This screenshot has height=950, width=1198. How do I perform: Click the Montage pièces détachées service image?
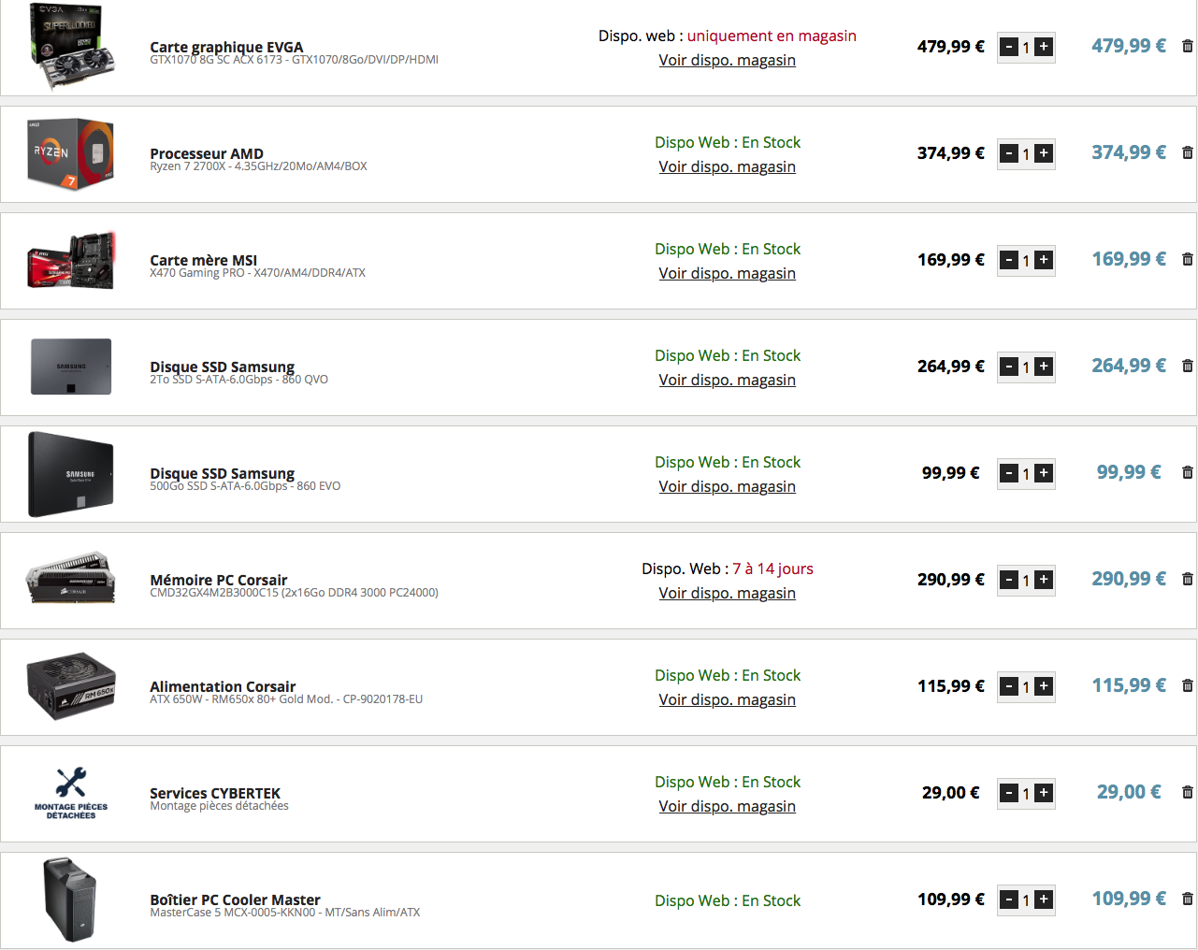71,794
